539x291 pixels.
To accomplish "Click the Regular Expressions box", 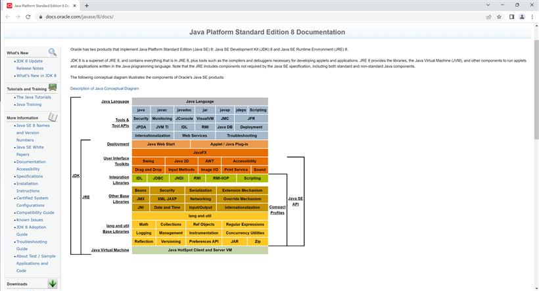I will 245,225.
